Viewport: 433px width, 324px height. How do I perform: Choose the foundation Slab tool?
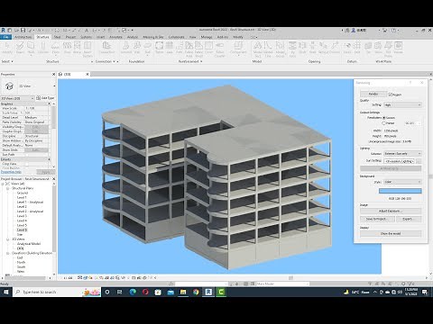[x=147, y=48]
